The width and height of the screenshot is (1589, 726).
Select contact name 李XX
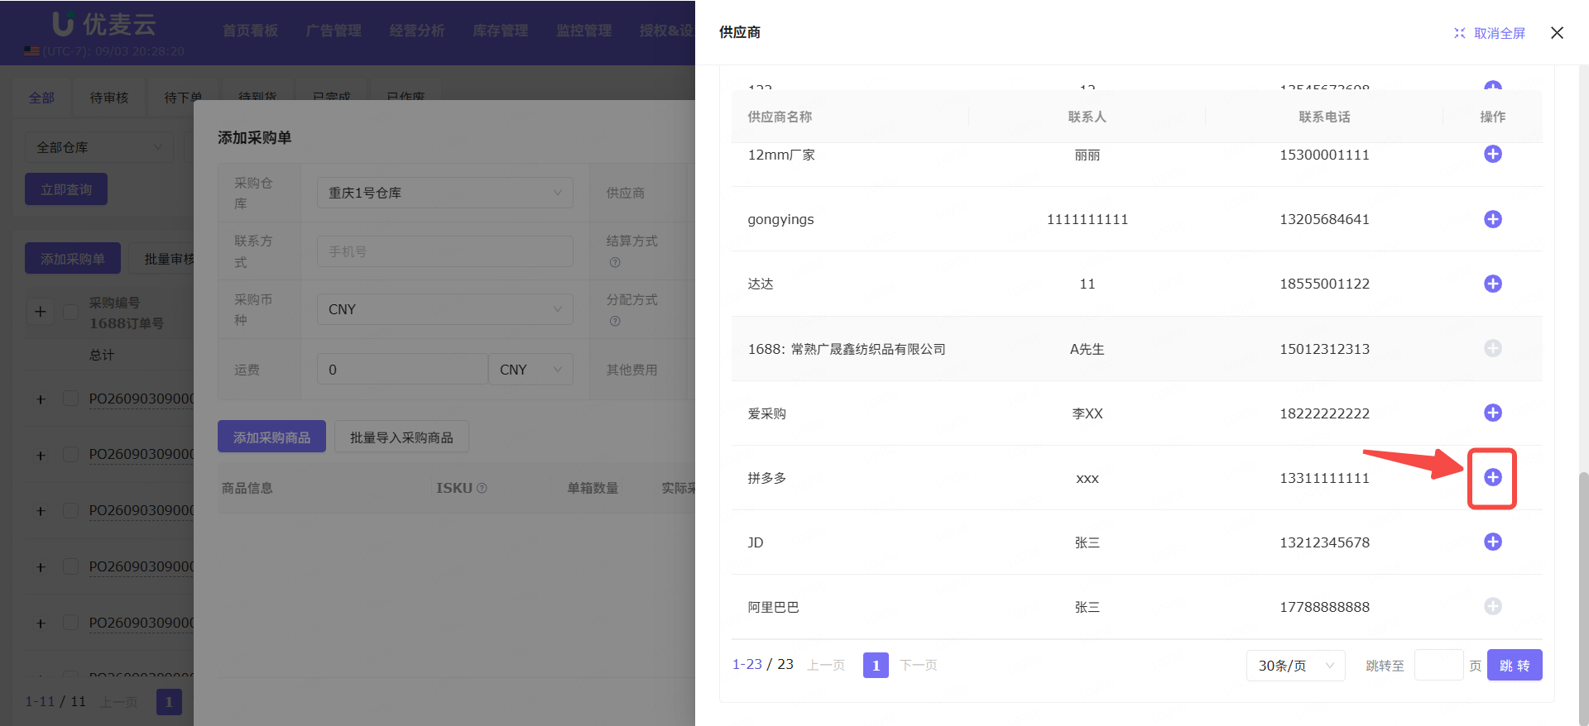click(1087, 413)
